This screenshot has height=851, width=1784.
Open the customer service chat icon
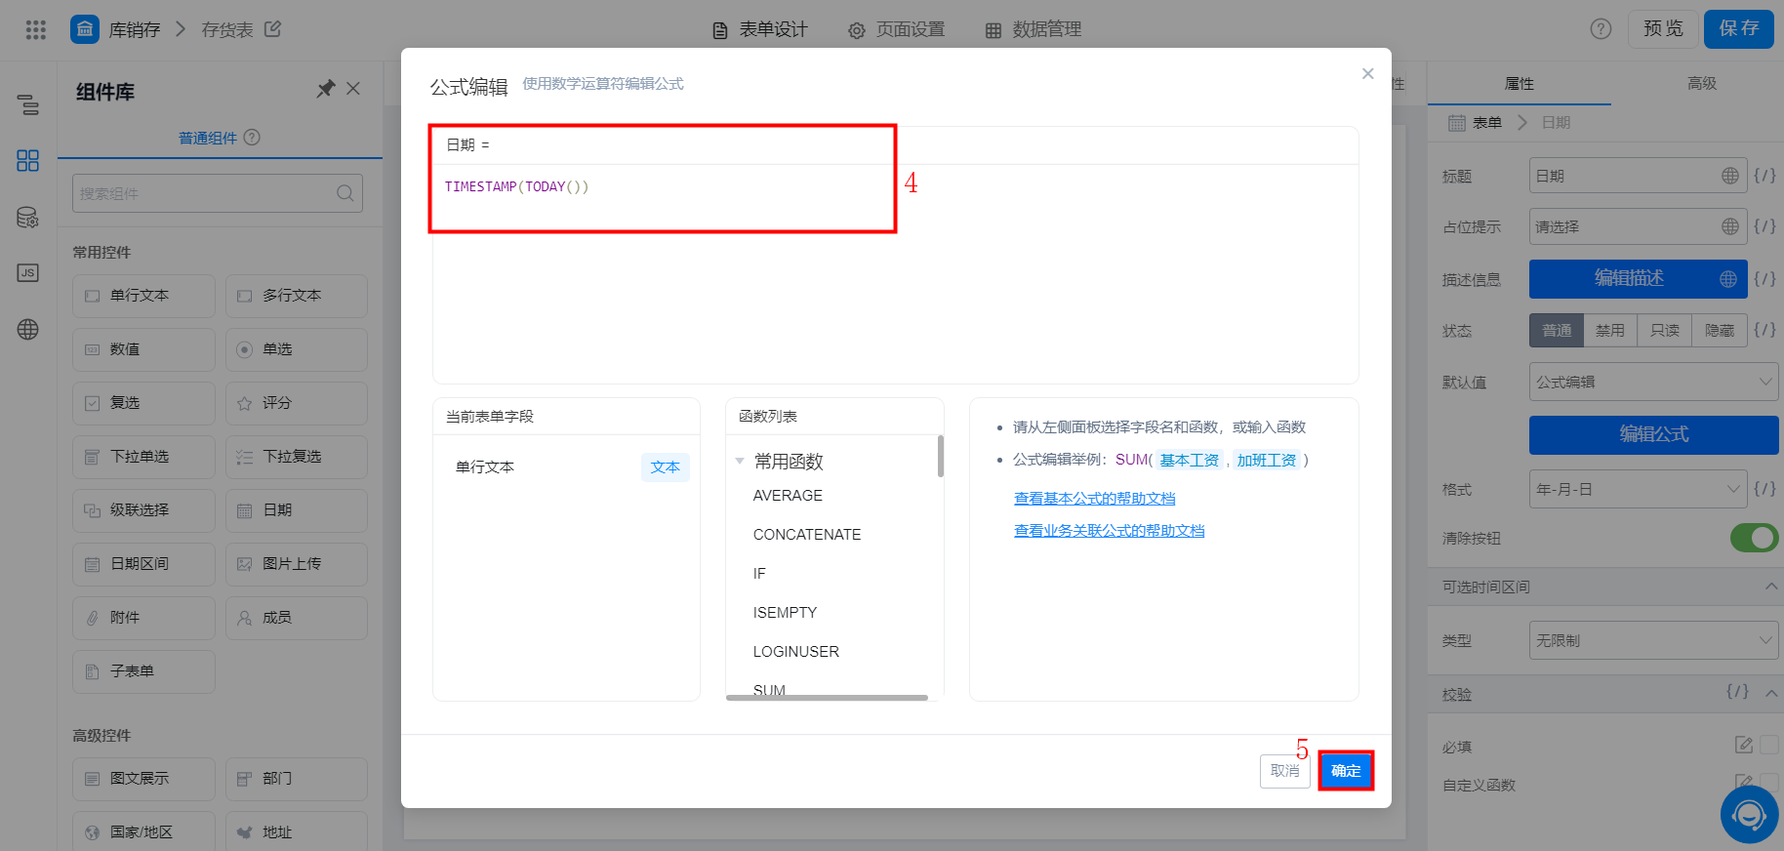tap(1749, 814)
